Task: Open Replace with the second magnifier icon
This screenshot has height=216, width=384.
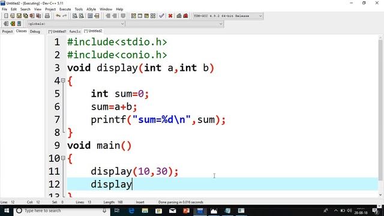Action: point(82,16)
